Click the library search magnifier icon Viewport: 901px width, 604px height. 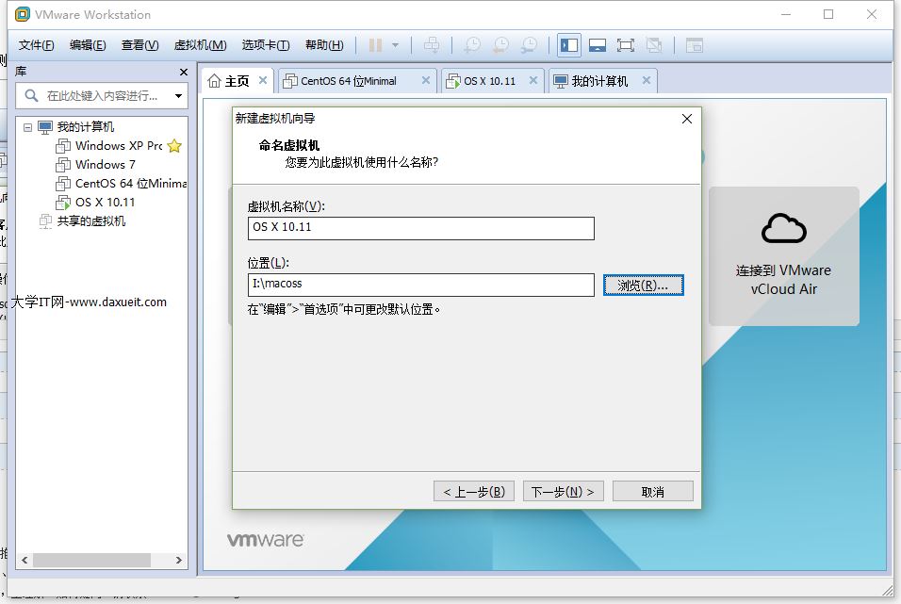(32, 95)
